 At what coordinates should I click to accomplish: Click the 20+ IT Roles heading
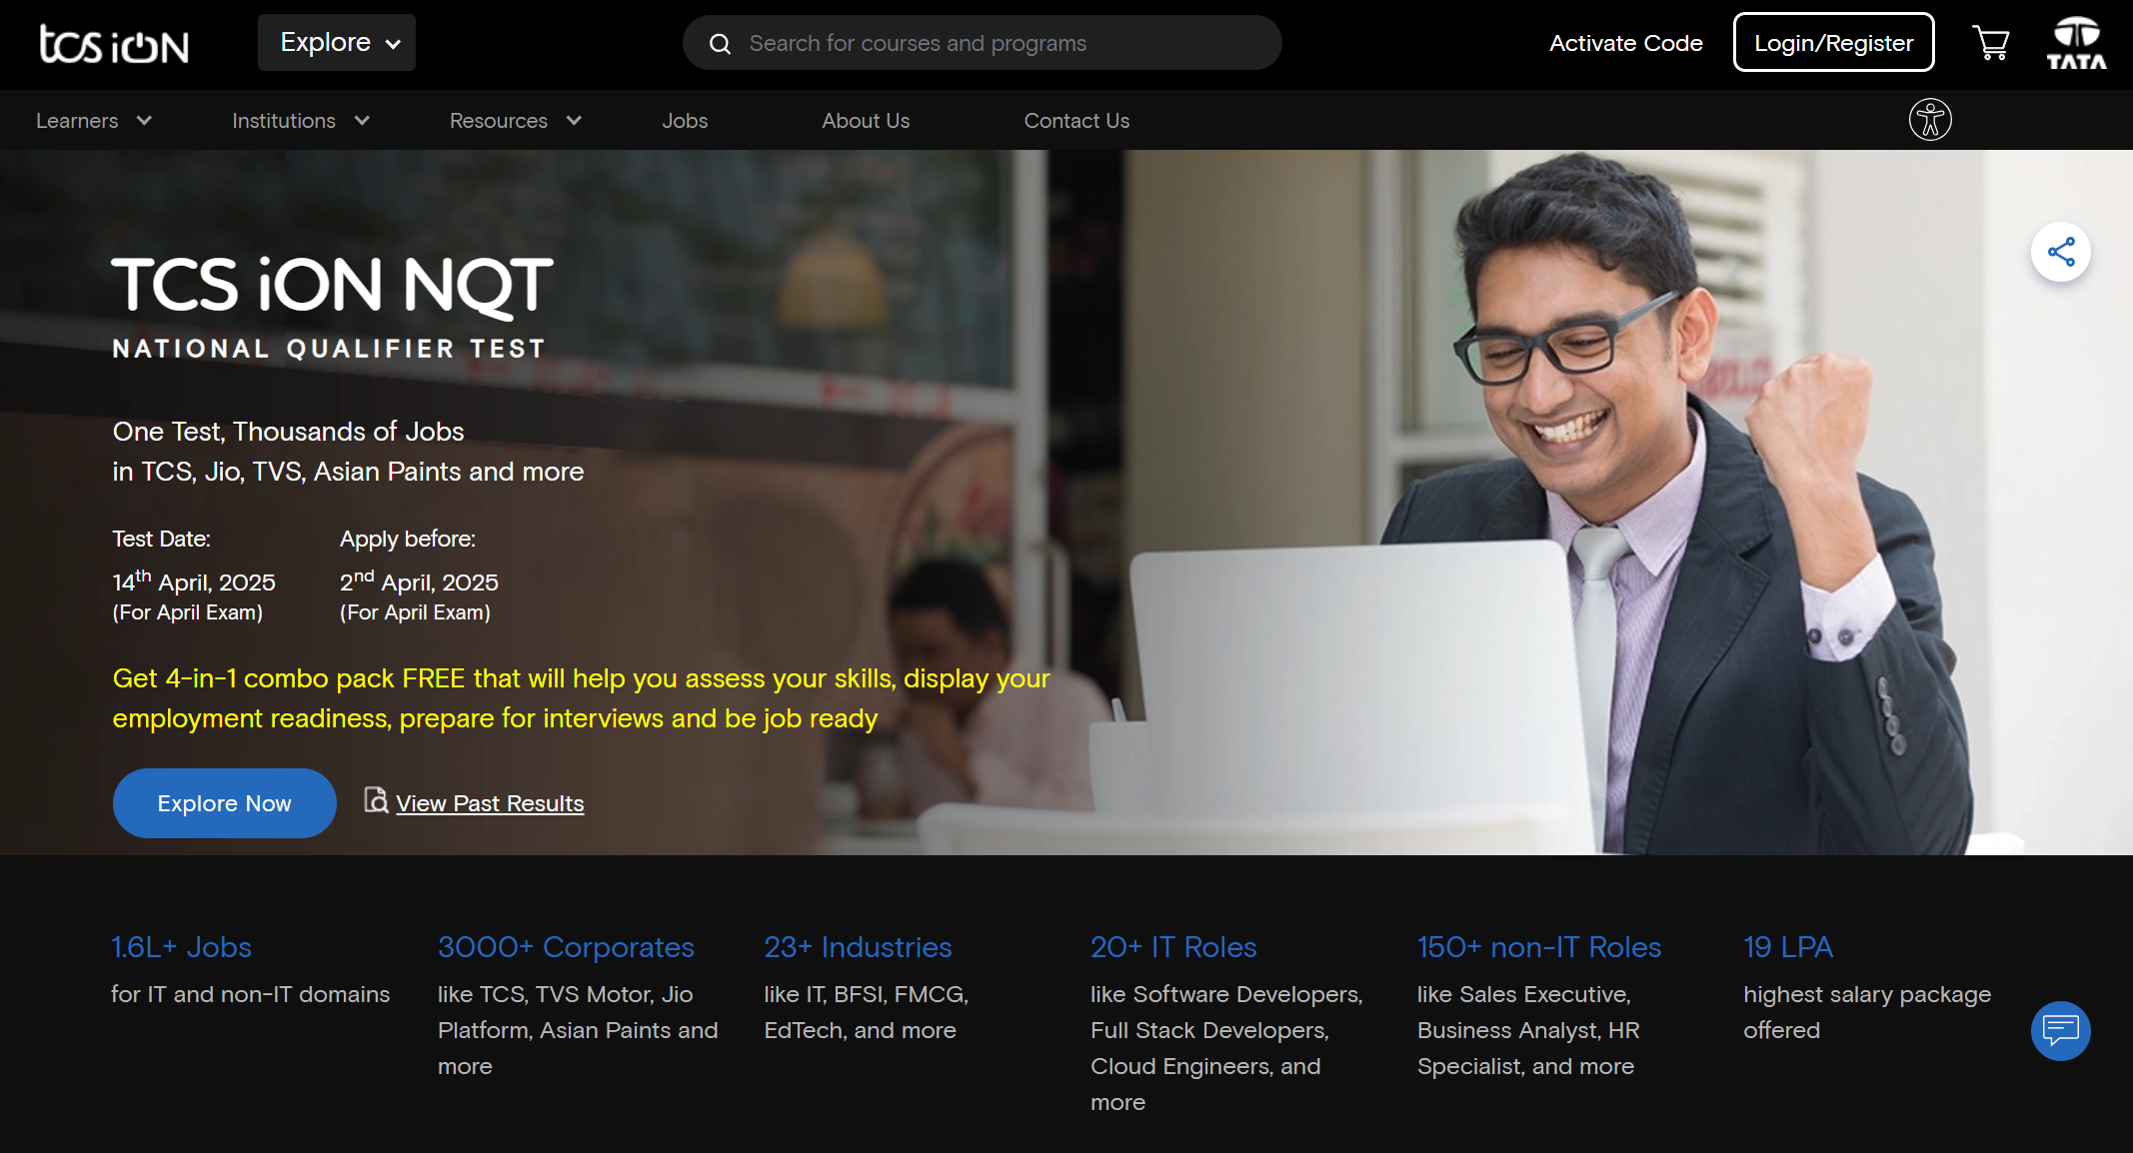(1173, 947)
